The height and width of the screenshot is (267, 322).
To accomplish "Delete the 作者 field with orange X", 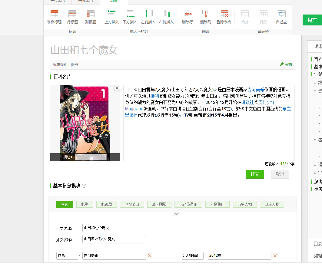I will [x=150, y=256].
